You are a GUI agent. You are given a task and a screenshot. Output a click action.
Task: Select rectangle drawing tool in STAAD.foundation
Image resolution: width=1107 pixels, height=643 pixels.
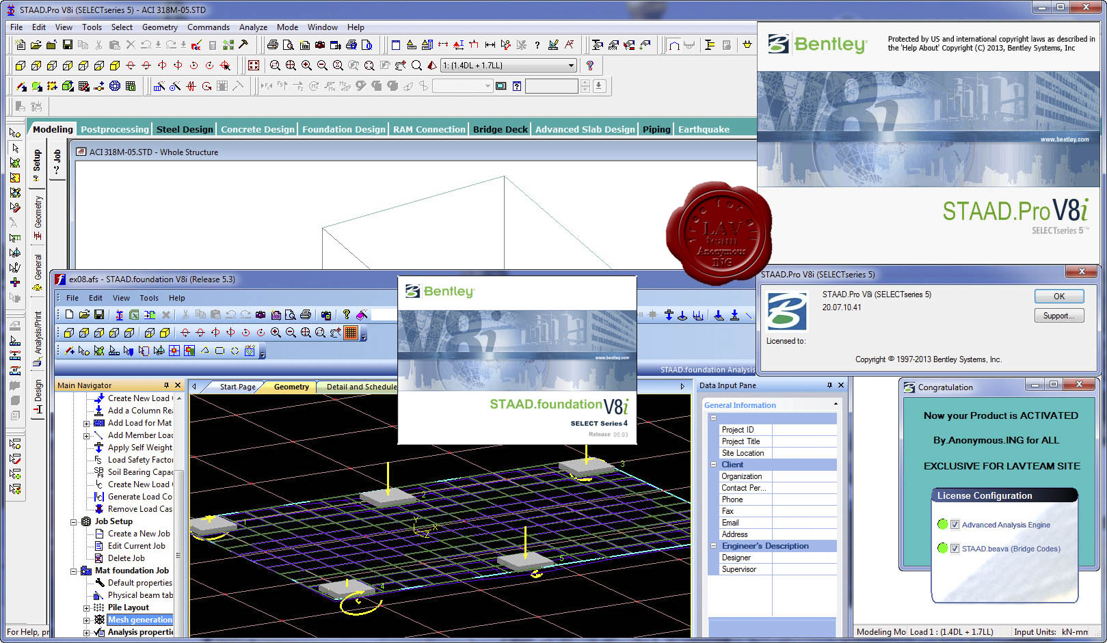click(x=219, y=351)
